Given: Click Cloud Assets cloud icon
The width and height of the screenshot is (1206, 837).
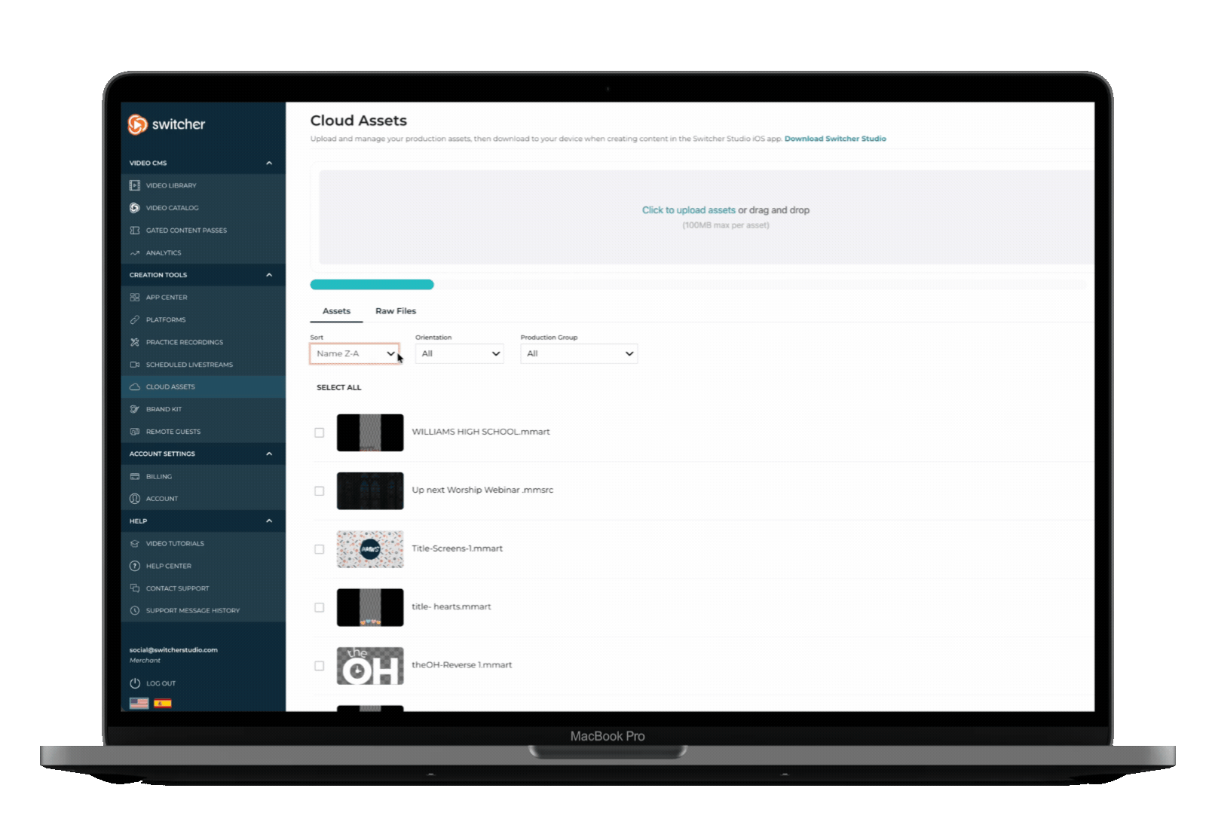Looking at the screenshot, I should 135,387.
